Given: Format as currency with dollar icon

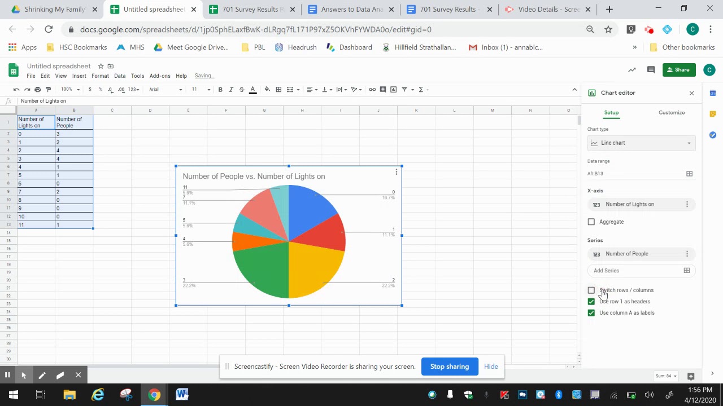Looking at the screenshot, I should 90,89.
